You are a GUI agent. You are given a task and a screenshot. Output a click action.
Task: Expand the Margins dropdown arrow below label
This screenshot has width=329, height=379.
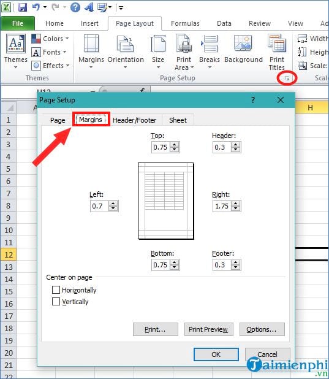tap(91, 67)
